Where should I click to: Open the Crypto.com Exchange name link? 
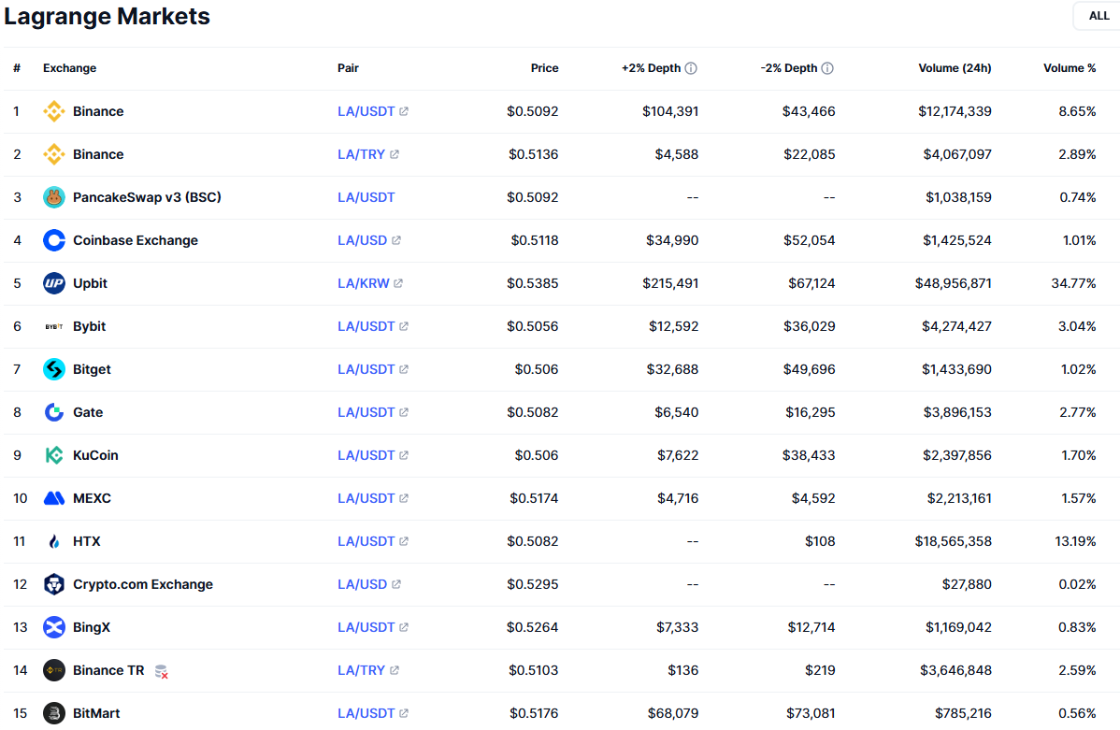(x=143, y=584)
